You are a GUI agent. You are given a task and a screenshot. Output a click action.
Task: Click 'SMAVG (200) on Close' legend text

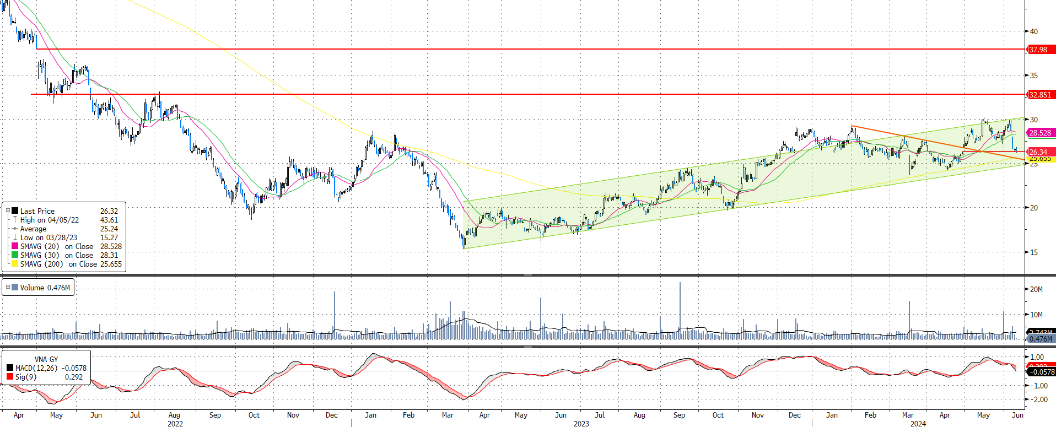[x=58, y=264]
